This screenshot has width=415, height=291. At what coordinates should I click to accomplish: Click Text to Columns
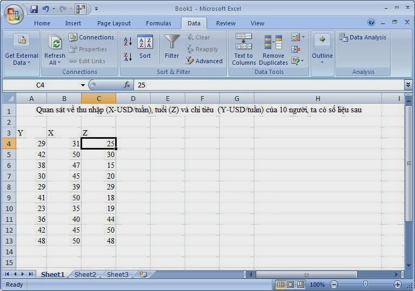tap(244, 50)
